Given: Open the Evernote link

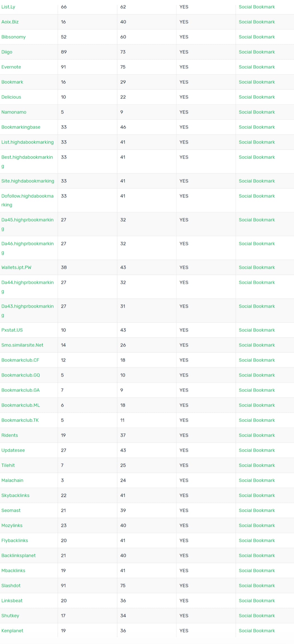Looking at the screenshot, I should (11, 67).
